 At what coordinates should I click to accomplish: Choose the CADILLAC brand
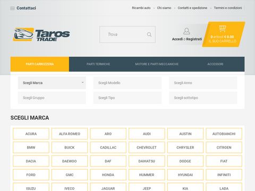tap(108, 147)
